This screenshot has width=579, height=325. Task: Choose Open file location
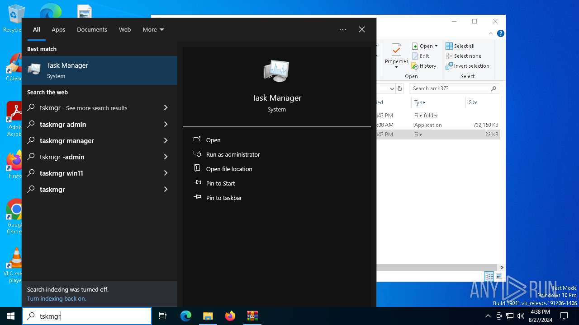(x=223, y=169)
